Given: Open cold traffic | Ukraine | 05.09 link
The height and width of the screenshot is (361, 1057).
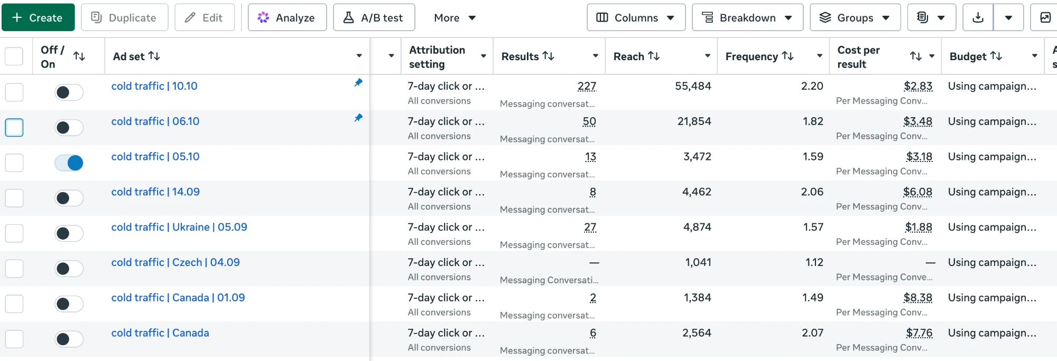Looking at the screenshot, I should coord(179,227).
